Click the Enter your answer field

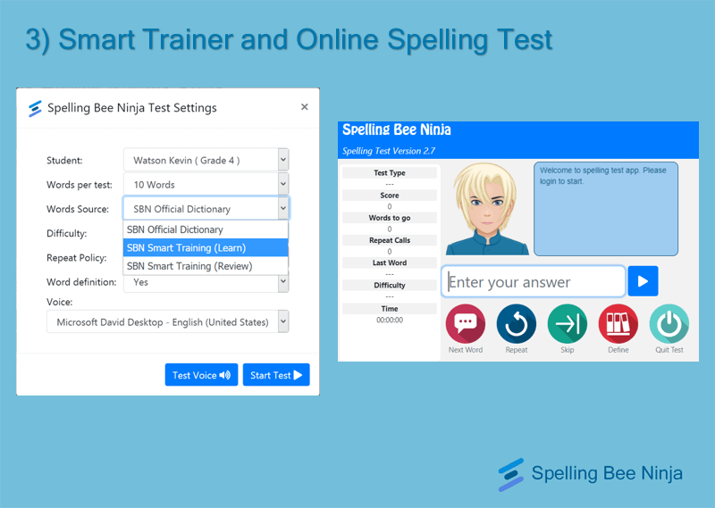[x=533, y=281]
